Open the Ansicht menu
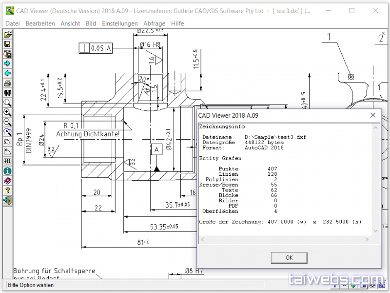390x293 pixels. pyautogui.click(x=70, y=23)
